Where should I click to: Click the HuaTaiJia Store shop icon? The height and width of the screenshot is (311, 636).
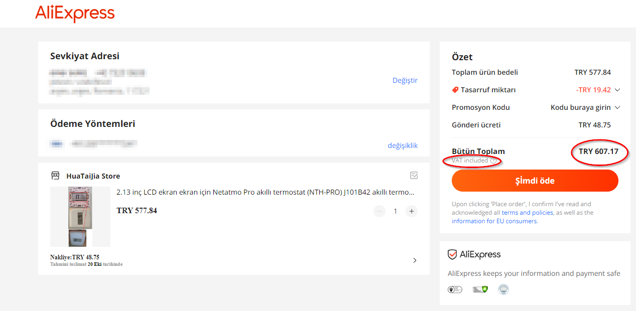coord(56,176)
